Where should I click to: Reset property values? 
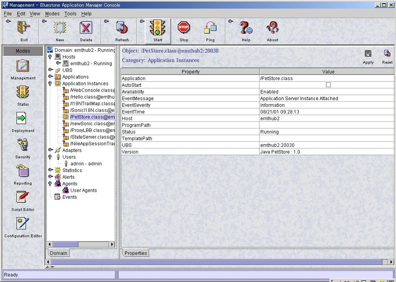387,53
